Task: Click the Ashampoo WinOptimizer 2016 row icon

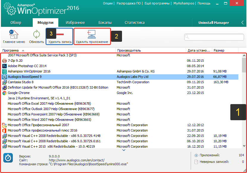Action: (4, 71)
